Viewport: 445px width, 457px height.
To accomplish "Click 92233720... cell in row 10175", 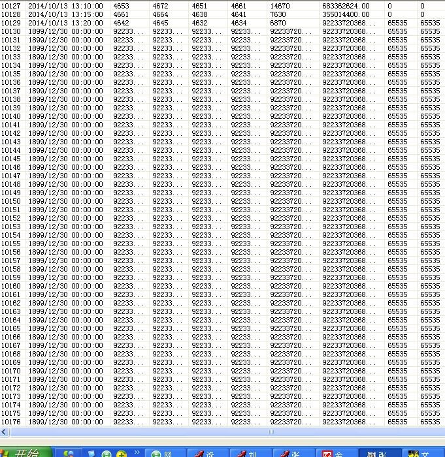I will pyautogui.click(x=291, y=413).
